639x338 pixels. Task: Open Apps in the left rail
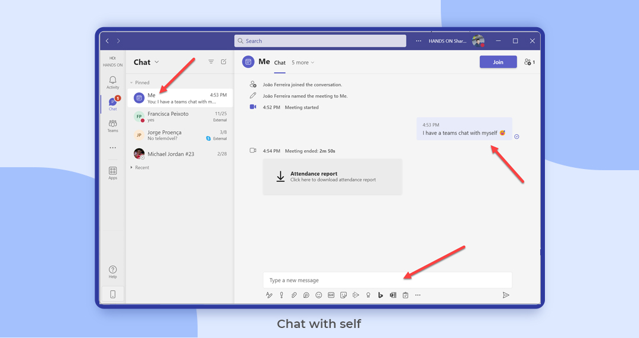[x=113, y=173]
